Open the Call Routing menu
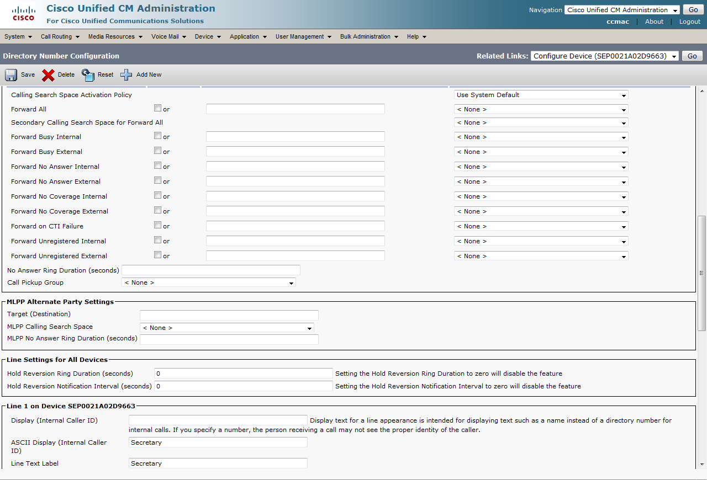 tap(60, 37)
